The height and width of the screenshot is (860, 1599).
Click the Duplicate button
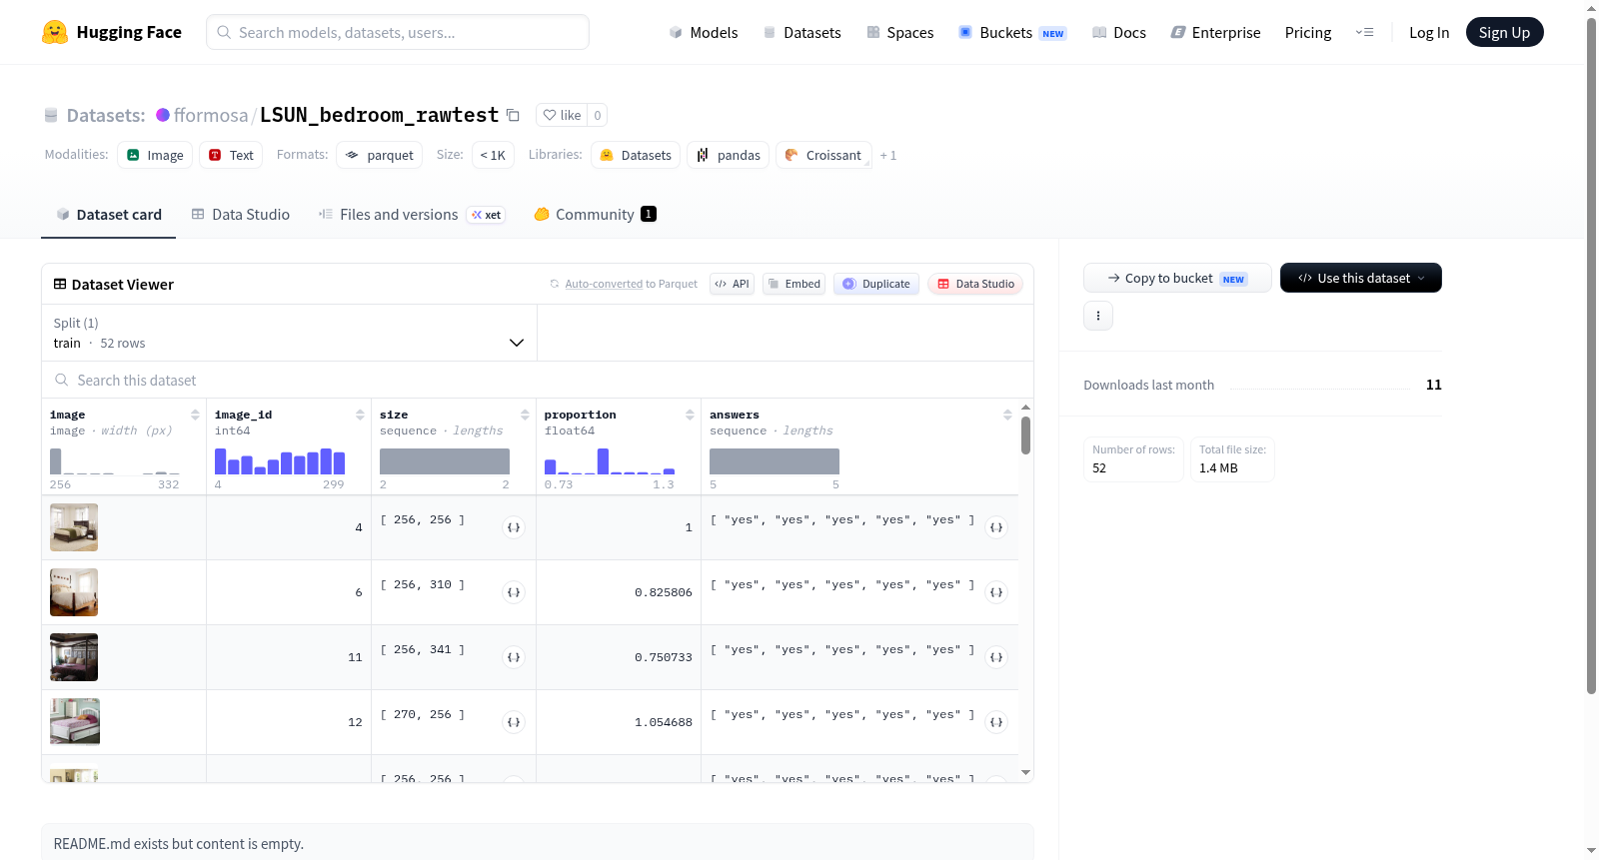(876, 284)
